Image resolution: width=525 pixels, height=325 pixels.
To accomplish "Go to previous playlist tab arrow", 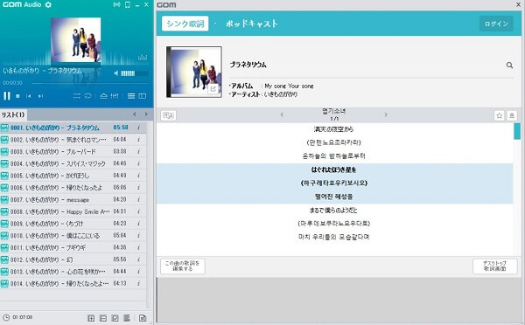I will click(x=134, y=114).
